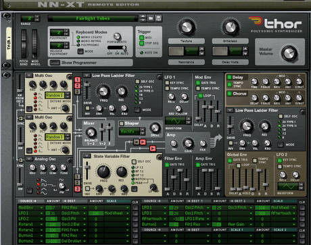Step patch selection up arrow
311x245 pixels.
(143, 16)
